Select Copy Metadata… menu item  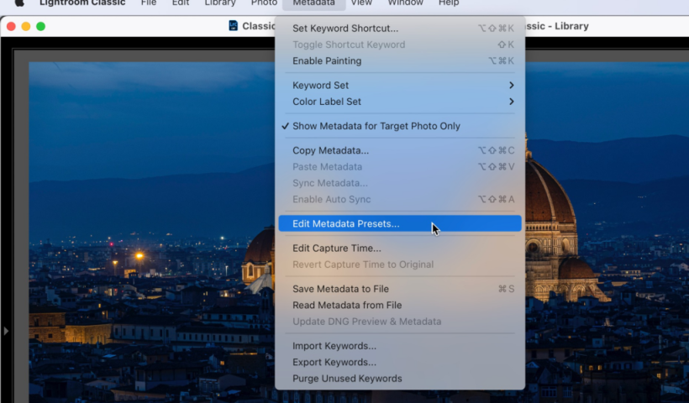pos(330,150)
